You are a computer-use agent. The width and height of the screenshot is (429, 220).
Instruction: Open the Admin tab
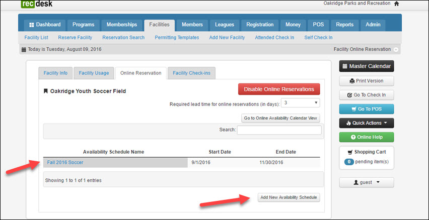pyautogui.click(x=373, y=25)
